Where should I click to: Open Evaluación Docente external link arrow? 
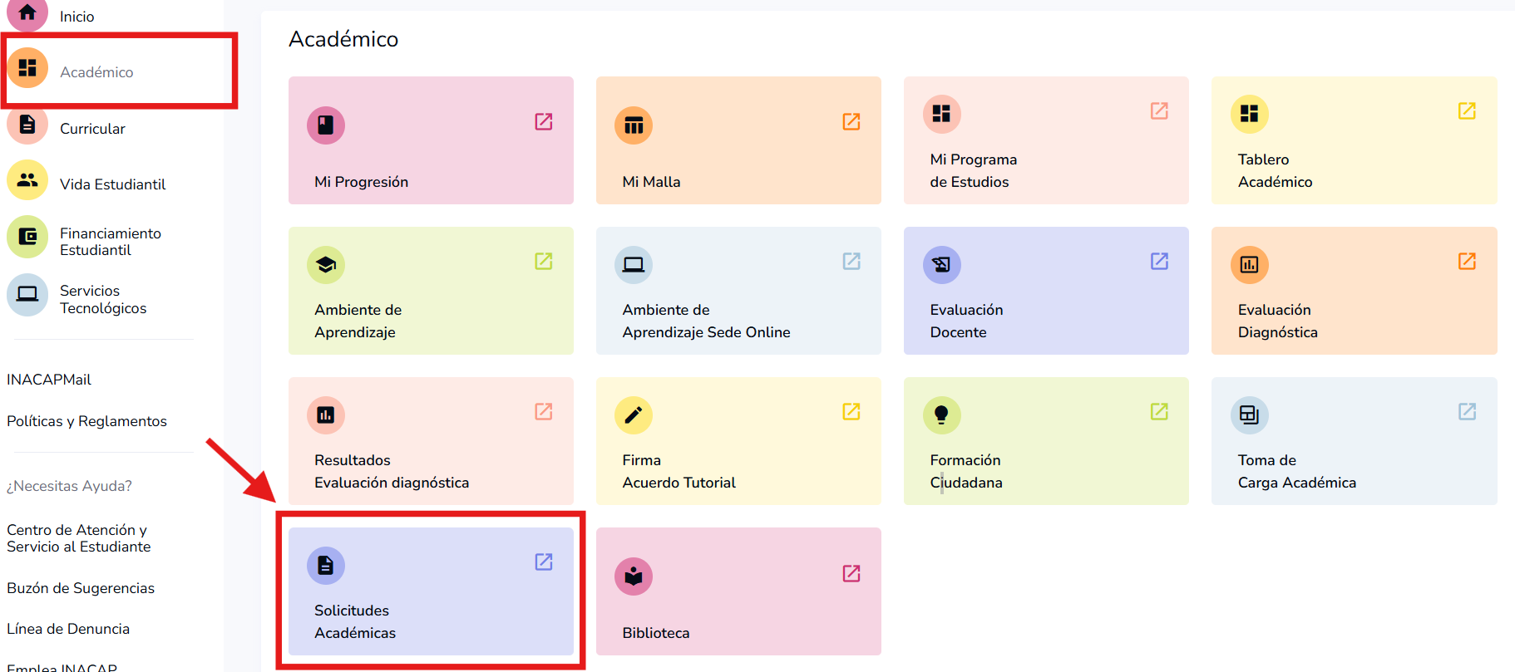point(1159,261)
